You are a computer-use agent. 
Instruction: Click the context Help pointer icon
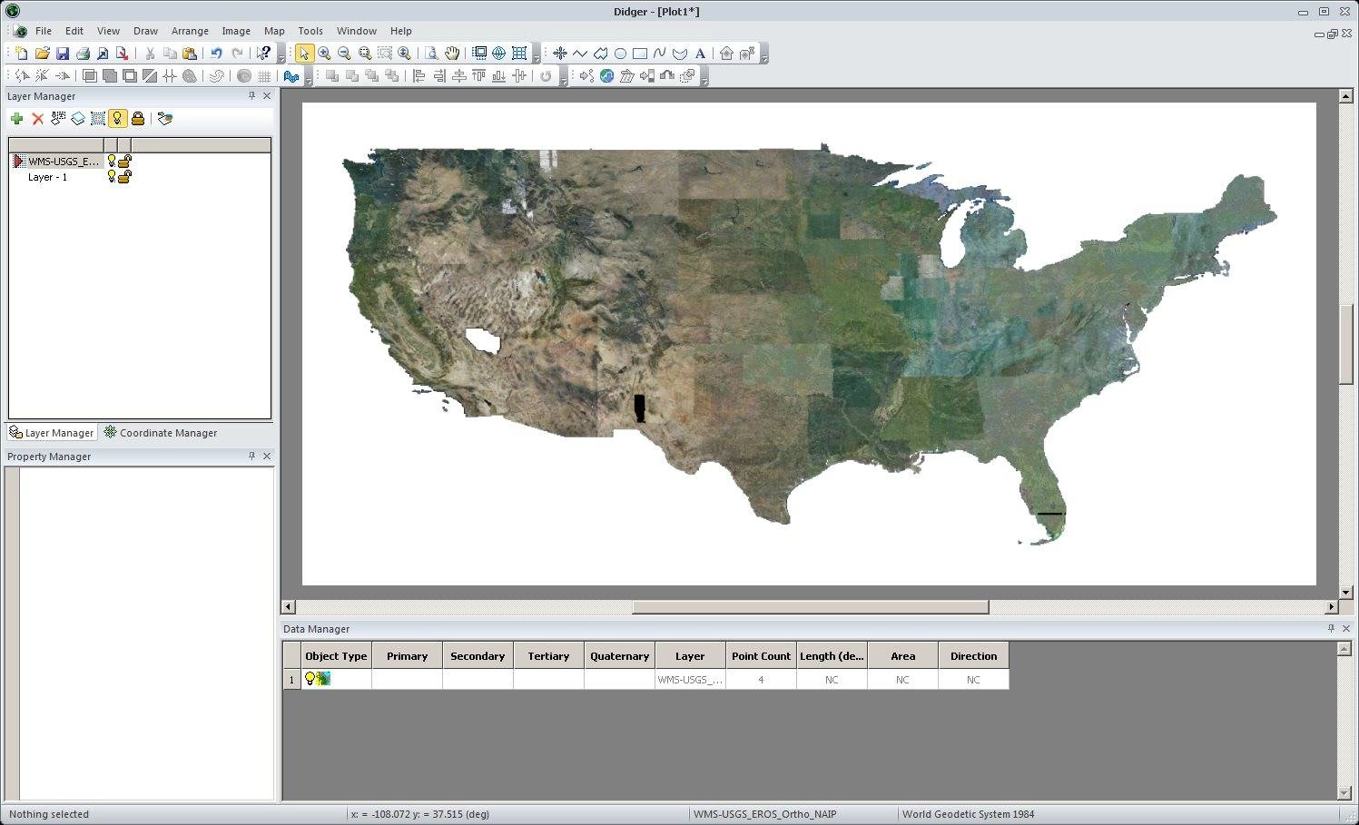(x=263, y=54)
